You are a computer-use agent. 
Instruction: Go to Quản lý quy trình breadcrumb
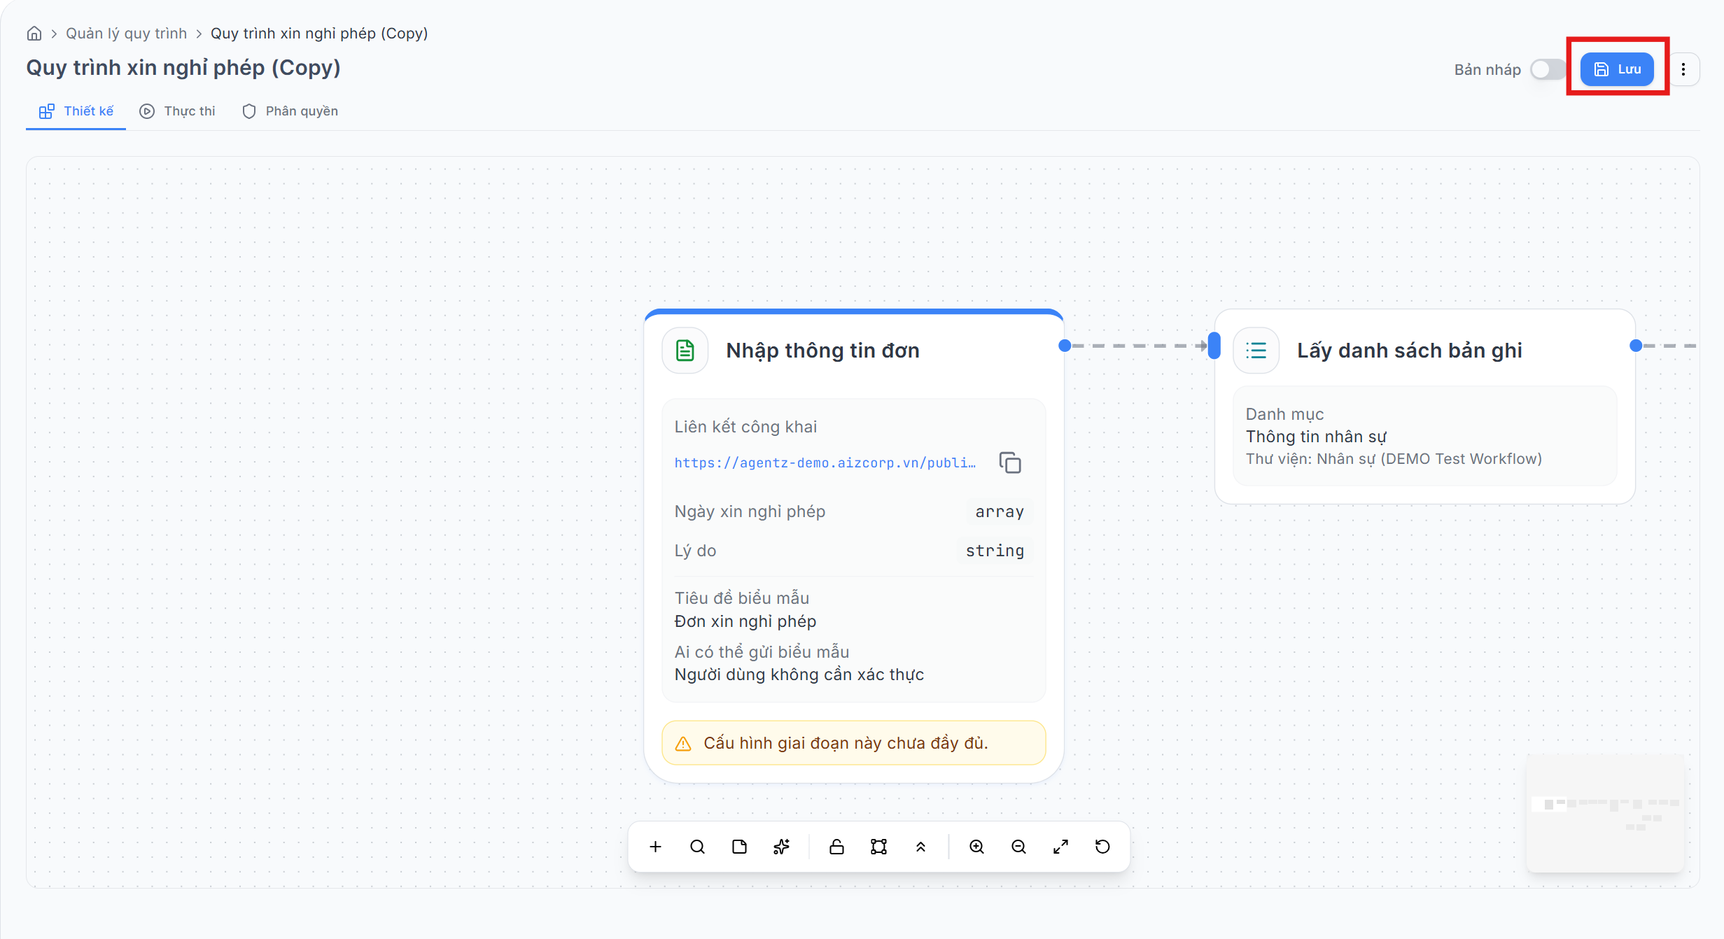pyautogui.click(x=127, y=34)
